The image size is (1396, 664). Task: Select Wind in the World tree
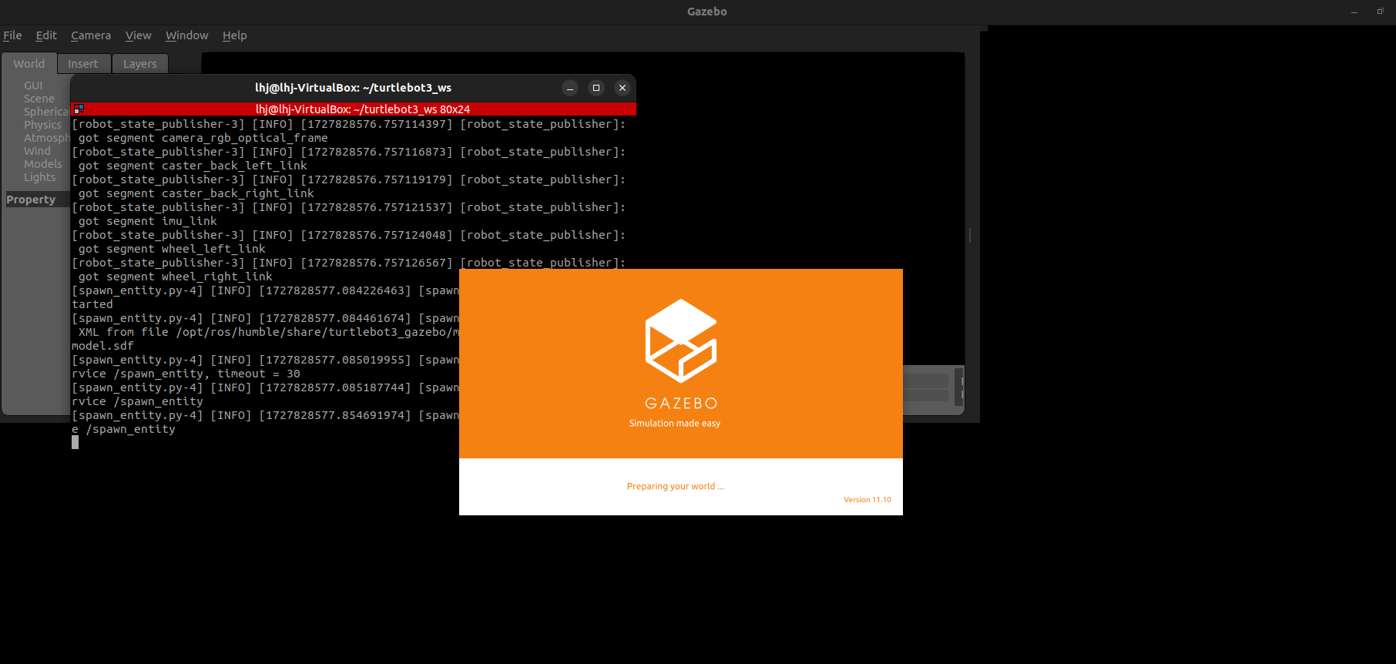(37, 151)
